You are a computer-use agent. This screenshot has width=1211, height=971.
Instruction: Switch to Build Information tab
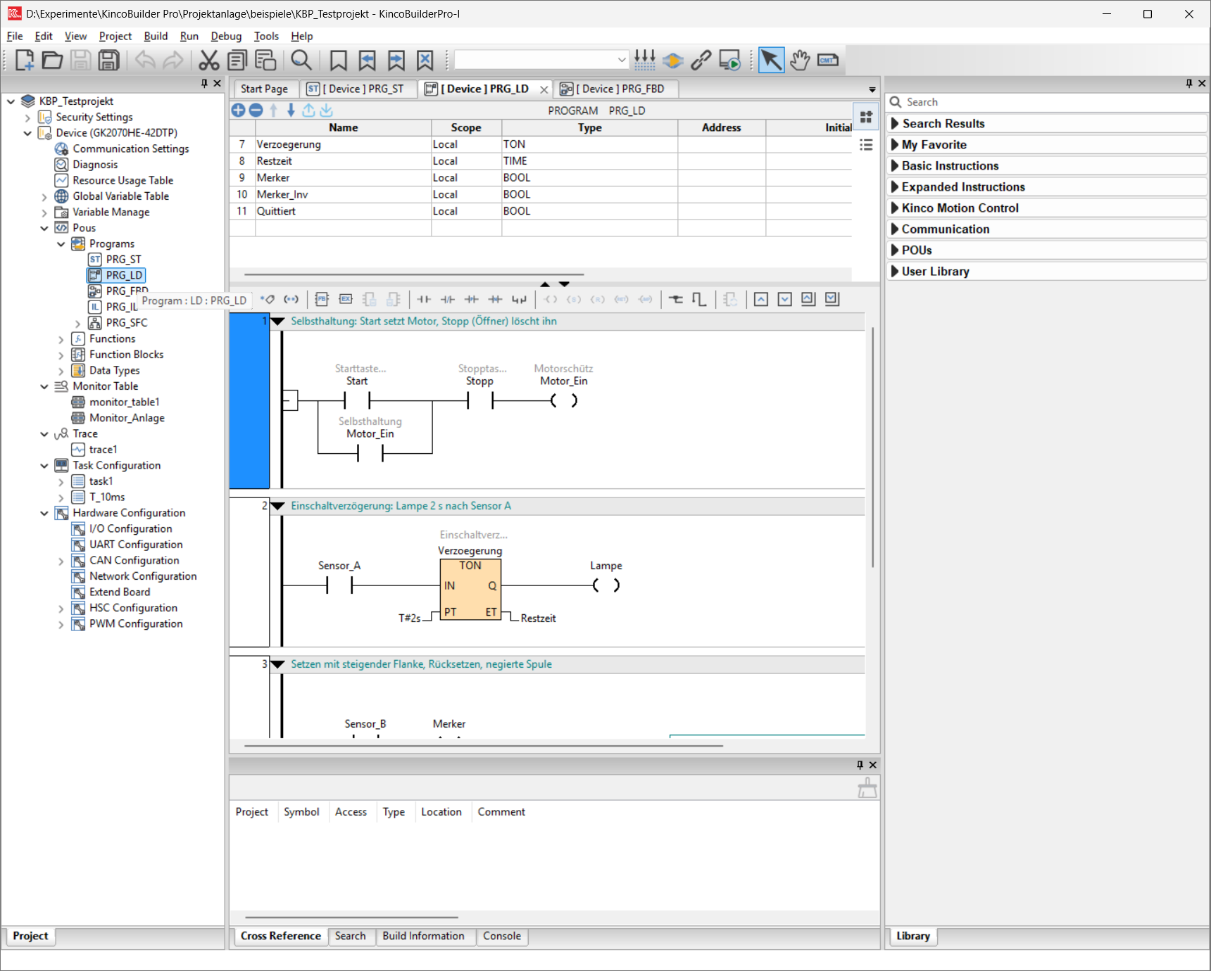tap(423, 936)
